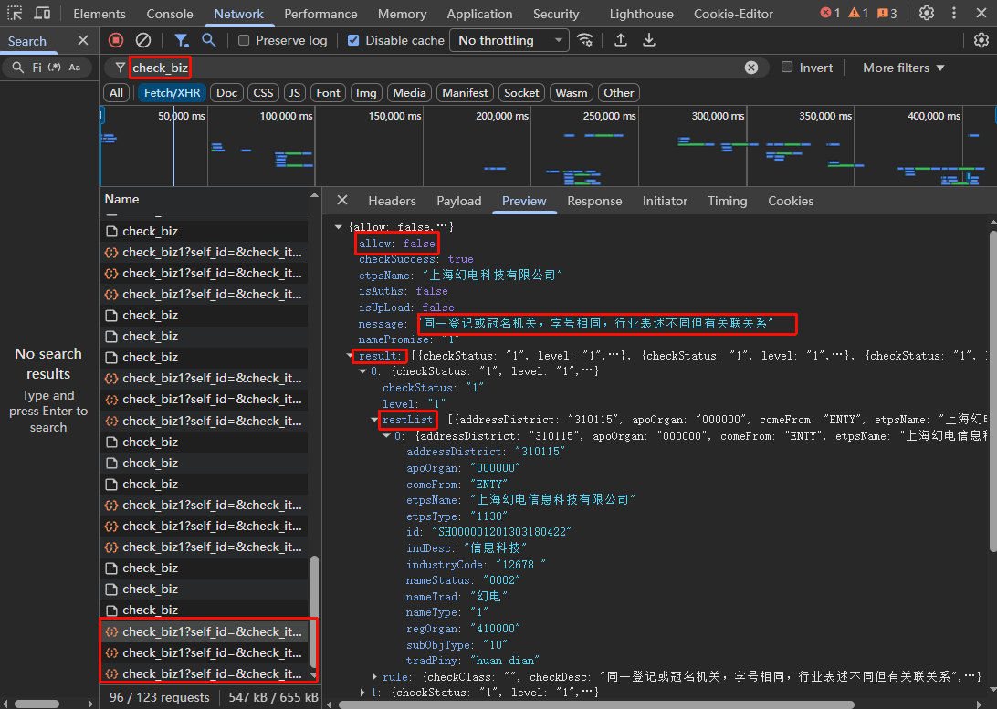Switch to the Elements panel
997x709 pixels.
pos(100,14)
